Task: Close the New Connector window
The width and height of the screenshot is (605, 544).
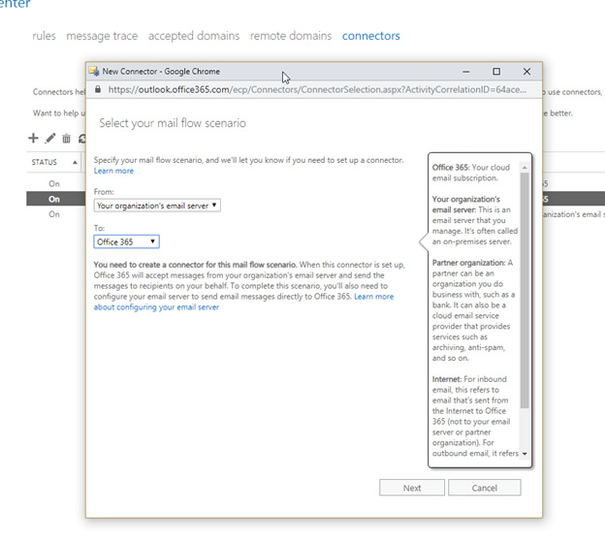Action: click(526, 72)
